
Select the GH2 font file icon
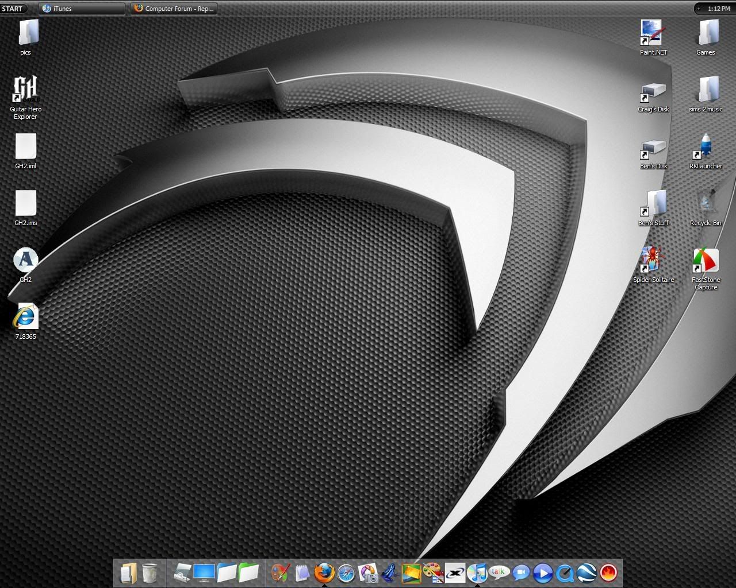pyautogui.click(x=26, y=265)
